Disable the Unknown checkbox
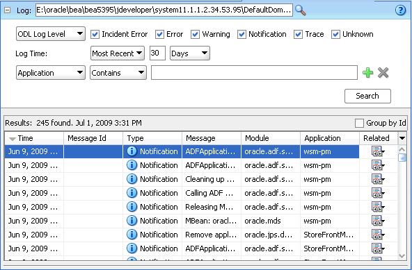 (335, 34)
